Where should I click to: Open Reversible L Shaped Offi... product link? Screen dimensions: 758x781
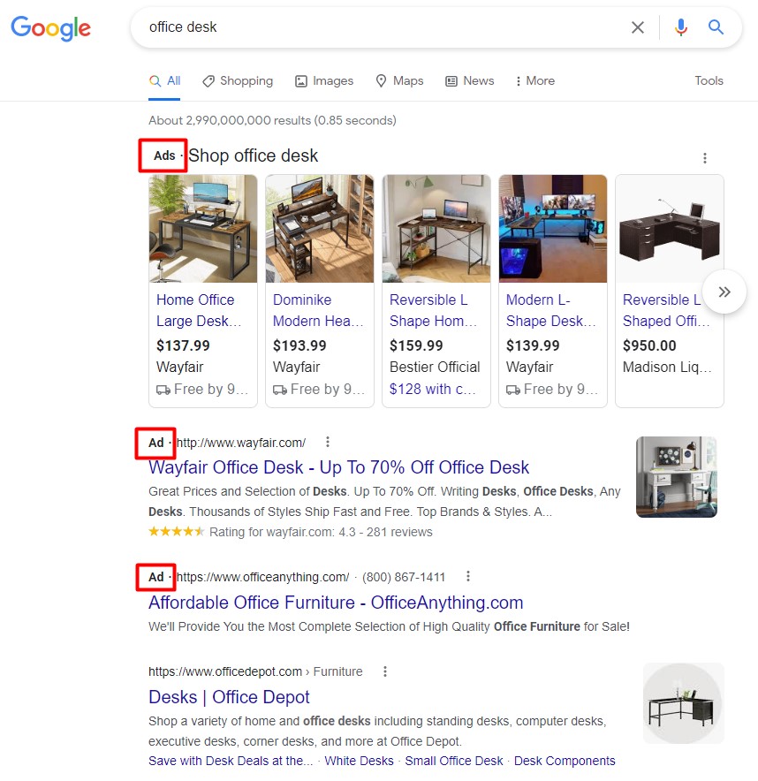tap(666, 310)
